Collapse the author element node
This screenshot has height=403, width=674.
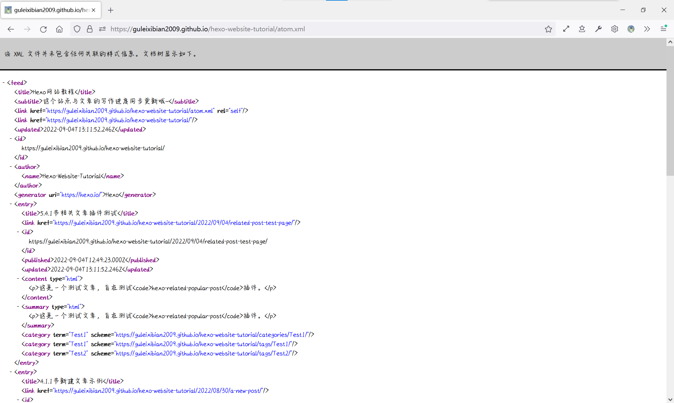tap(11, 167)
